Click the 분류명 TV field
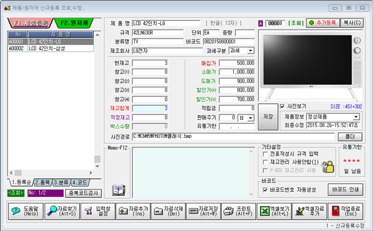This screenshot has height=231, width=373. [158, 42]
